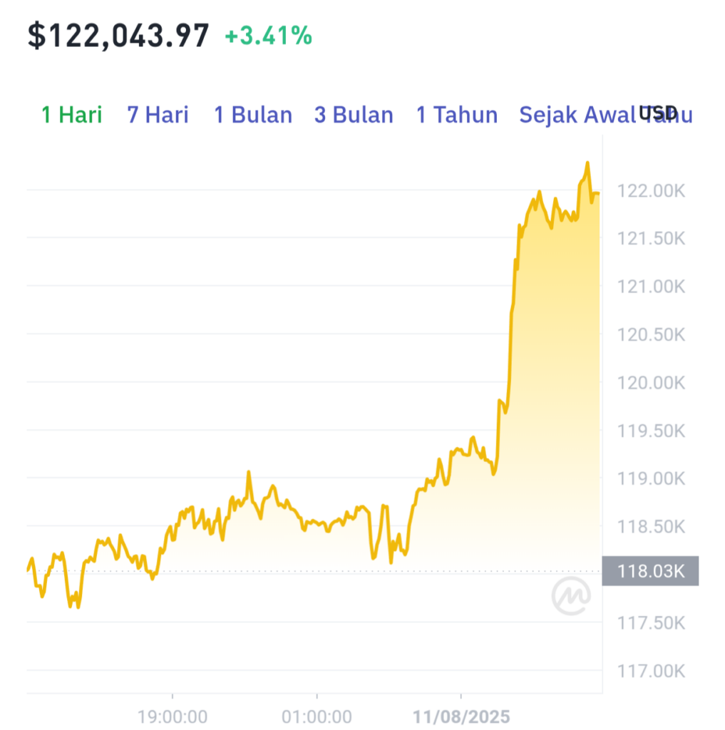Click the 11/08/2025 date marker
This screenshot has width=725, height=730.
461,717
